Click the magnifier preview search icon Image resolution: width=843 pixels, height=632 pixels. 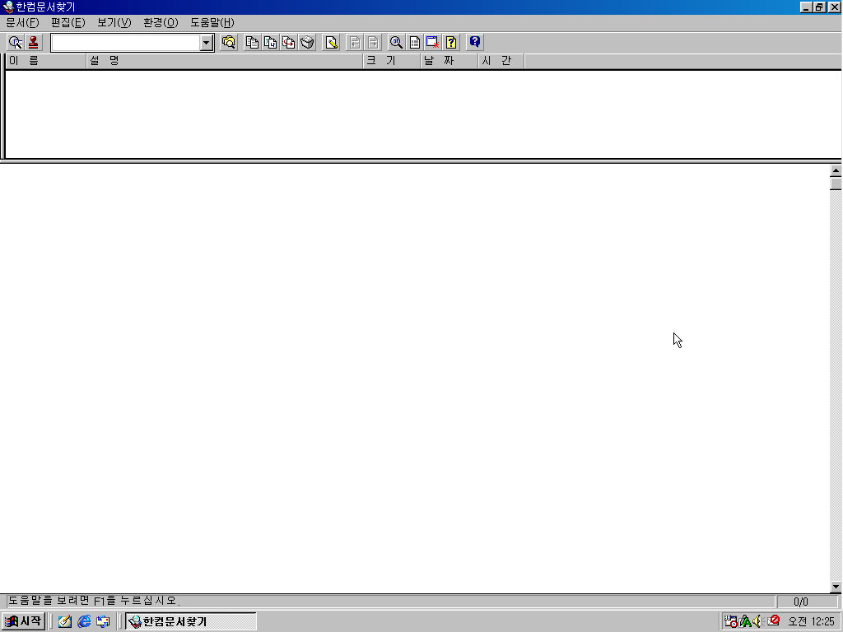click(396, 43)
